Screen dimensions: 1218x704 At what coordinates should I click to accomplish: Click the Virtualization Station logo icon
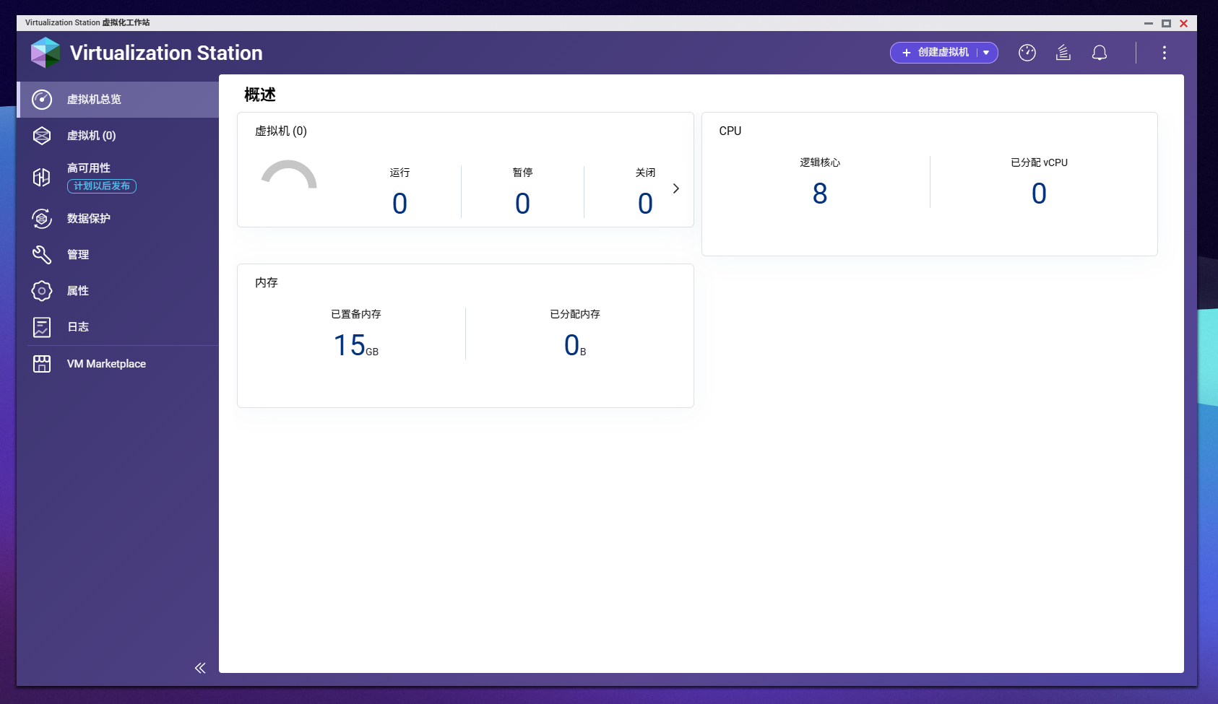click(x=46, y=53)
